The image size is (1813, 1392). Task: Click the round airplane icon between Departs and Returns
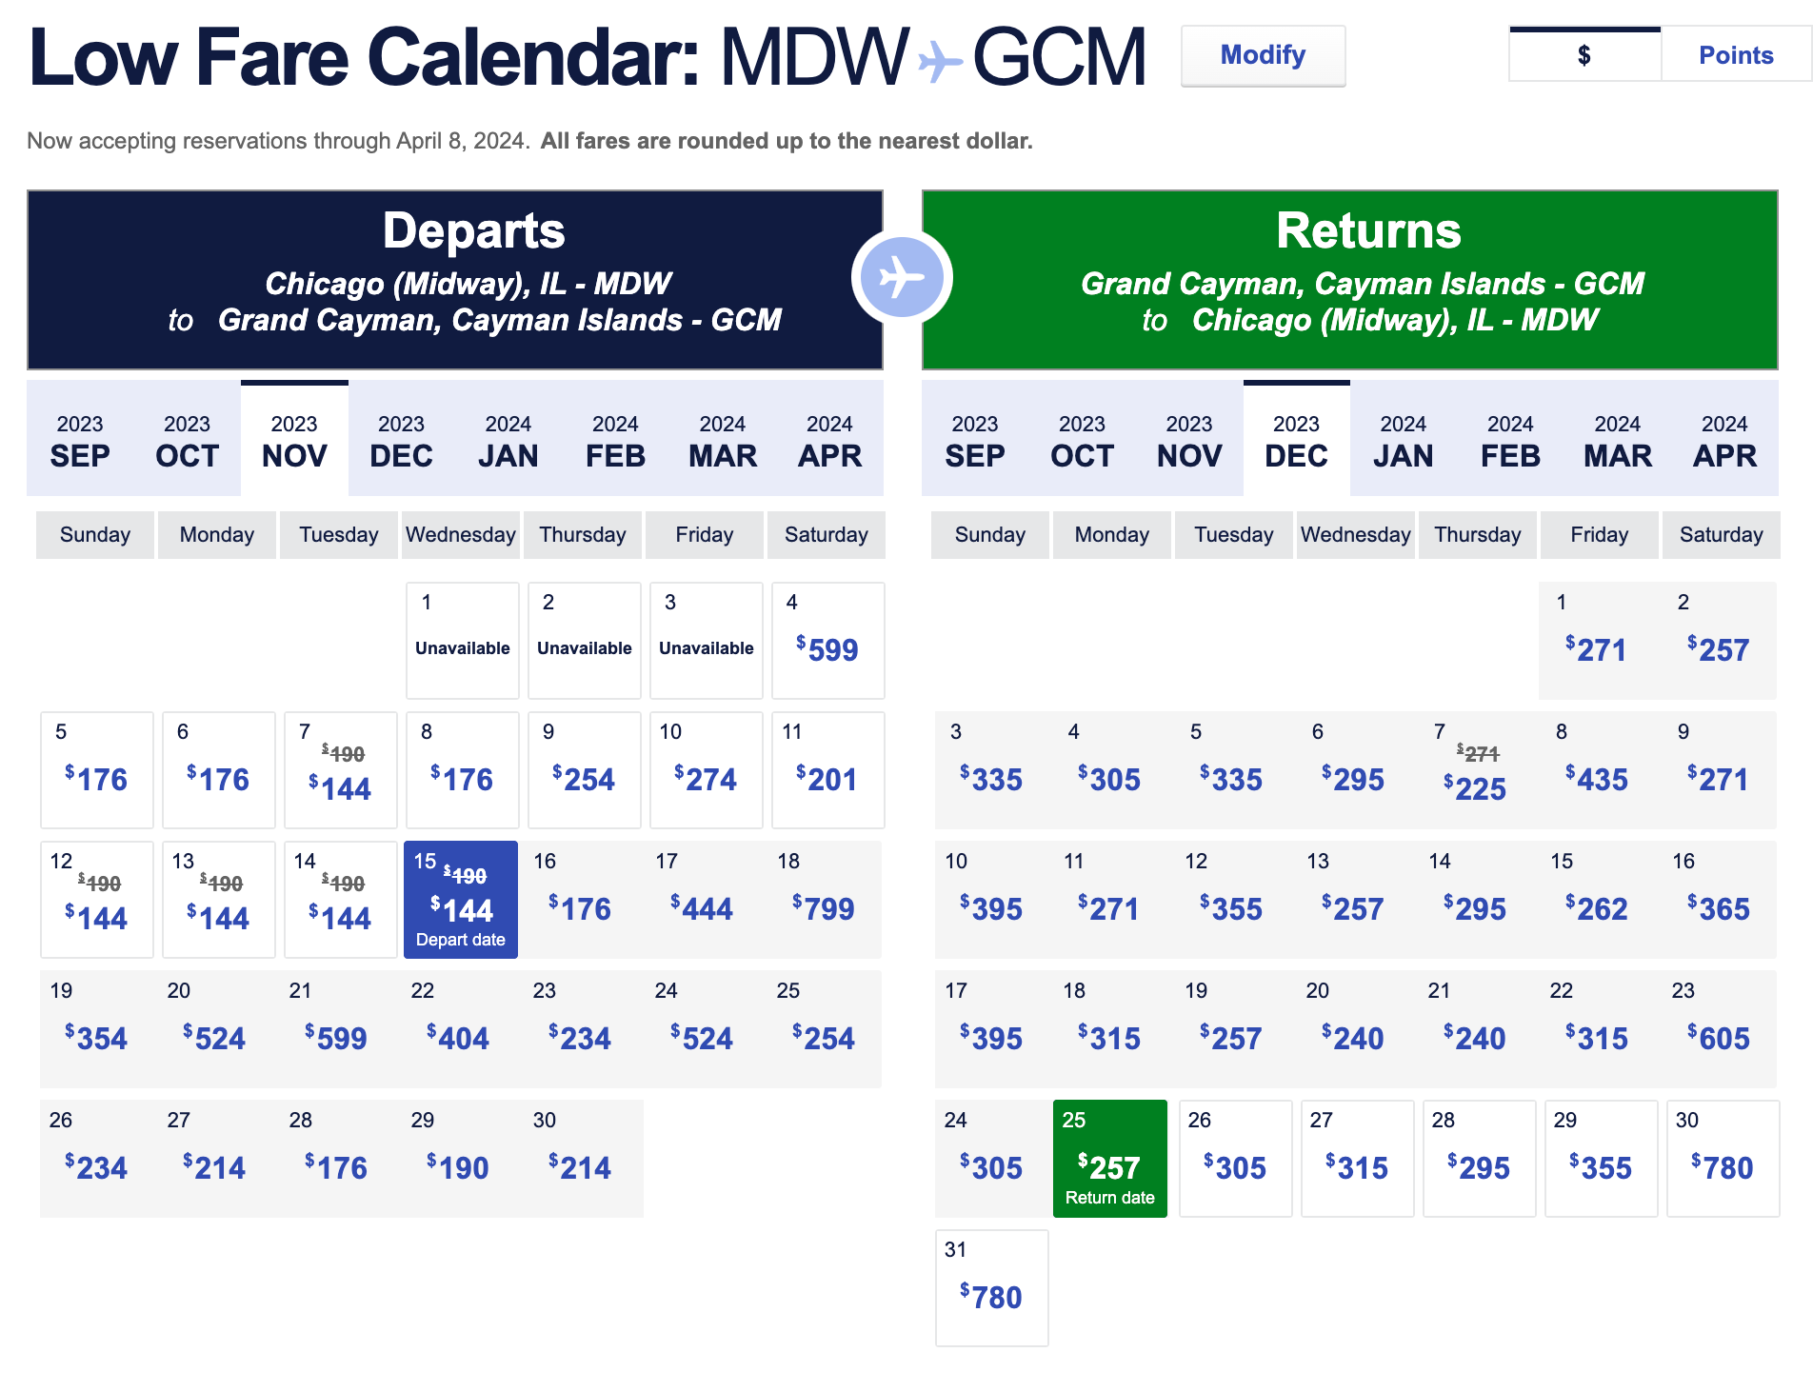pyautogui.click(x=902, y=278)
